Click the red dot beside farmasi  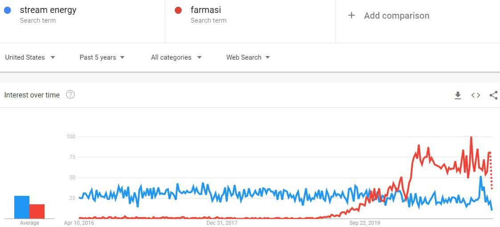pyautogui.click(x=178, y=10)
